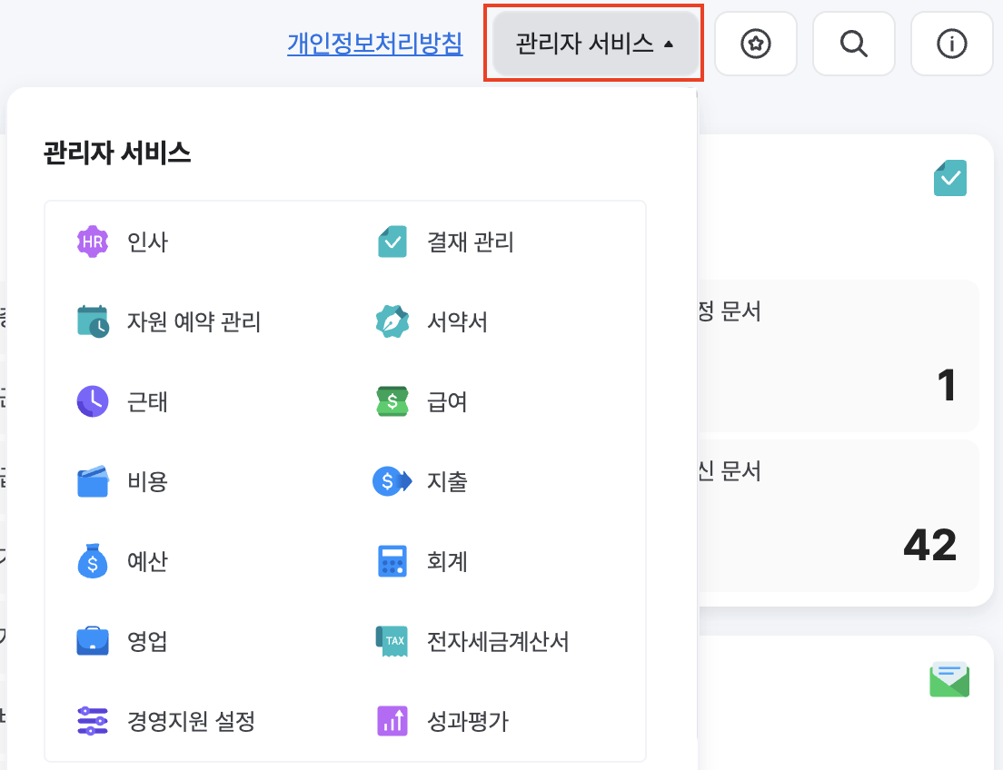Image resolution: width=1003 pixels, height=770 pixels.
Task: Click the 비용 menu entry
Action: click(147, 482)
